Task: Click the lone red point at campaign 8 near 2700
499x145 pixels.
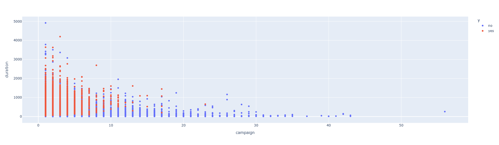Action: pos(96,65)
